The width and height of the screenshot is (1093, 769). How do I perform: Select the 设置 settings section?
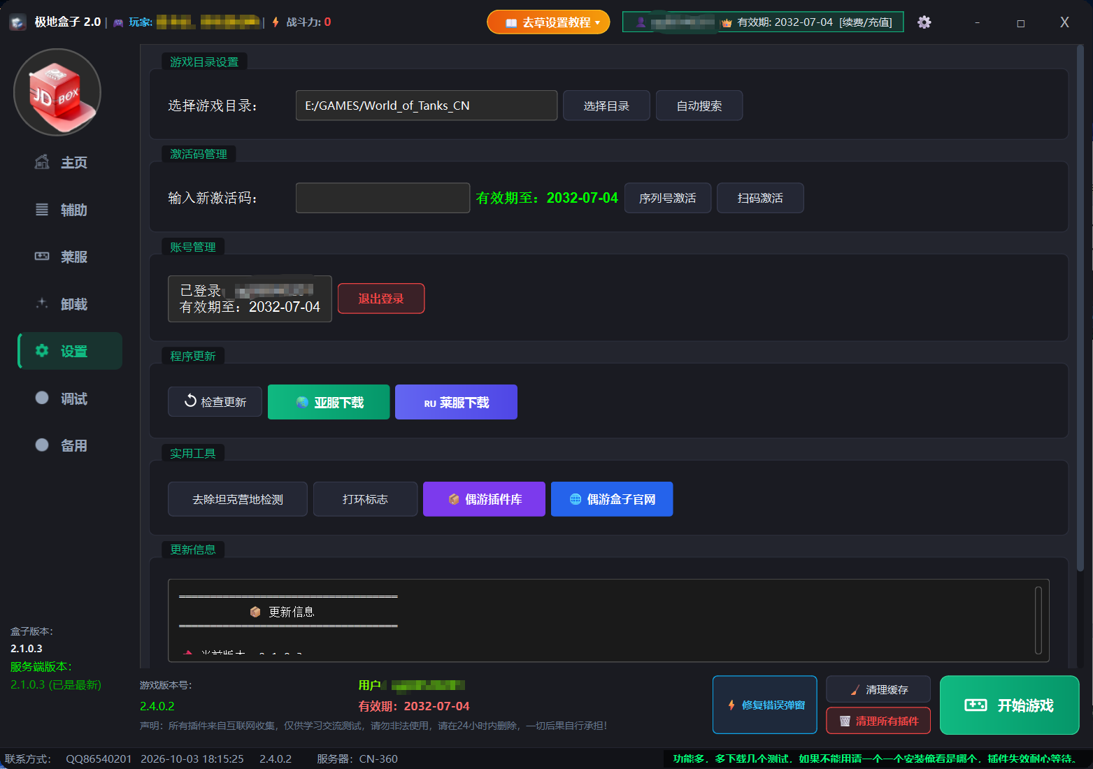coord(70,351)
